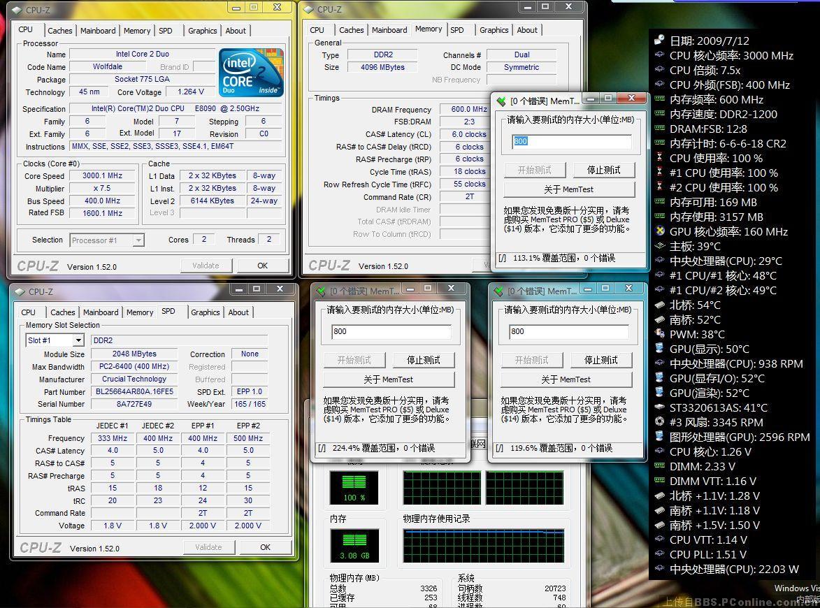Image resolution: width=820 pixels, height=608 pixels.
Task: Click Validate in the CPU-Z processor window
Action: [x=206, y=266]
